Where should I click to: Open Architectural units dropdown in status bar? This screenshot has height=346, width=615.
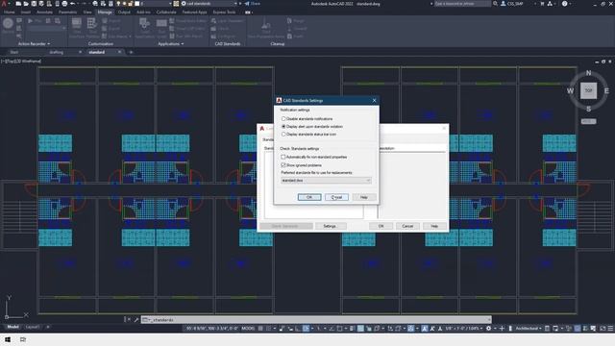528,329
